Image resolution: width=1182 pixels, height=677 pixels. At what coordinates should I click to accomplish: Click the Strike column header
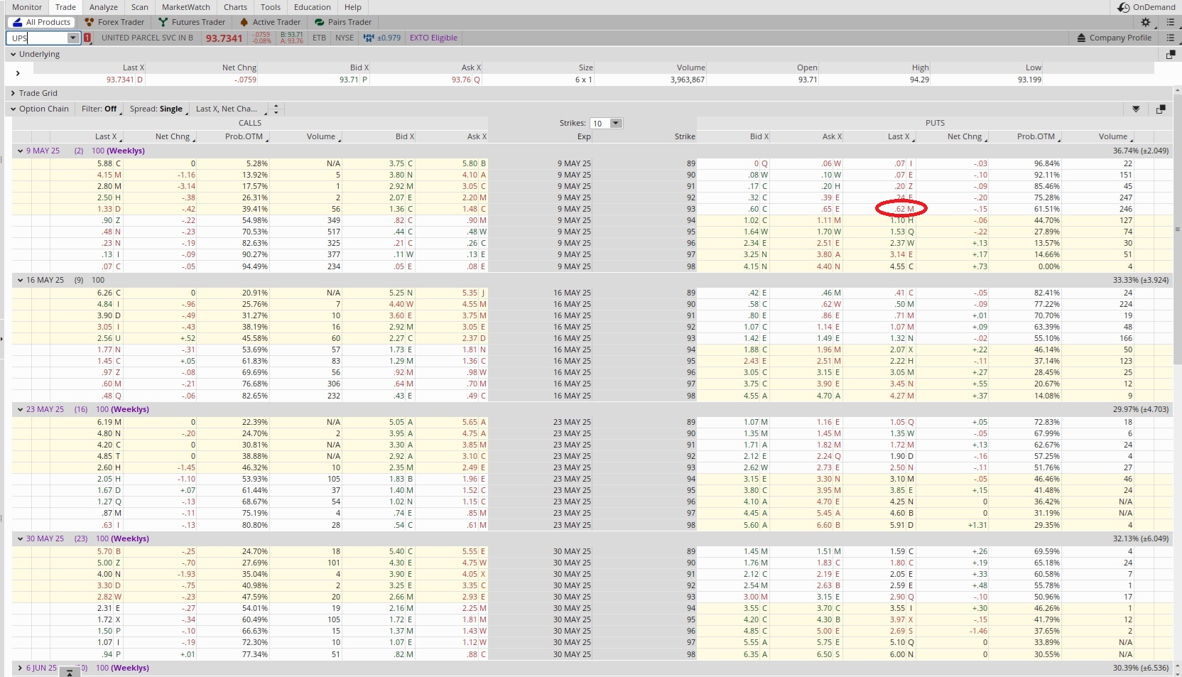(685, 136)
